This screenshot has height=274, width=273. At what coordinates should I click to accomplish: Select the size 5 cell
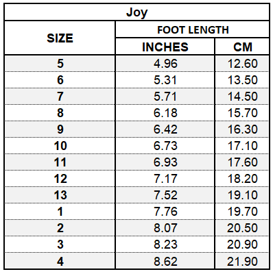[60, 63]
